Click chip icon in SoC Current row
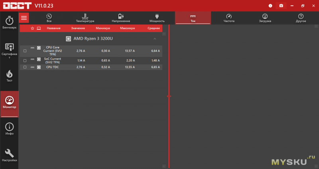The image size is (319, 169). pyautogui.click(x=39, y=59)
